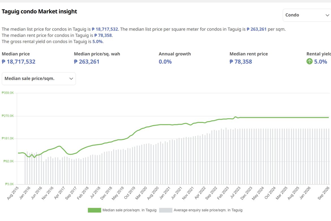Click ₱ 78,358 in the median rent sentence

(x=103, y=35)
